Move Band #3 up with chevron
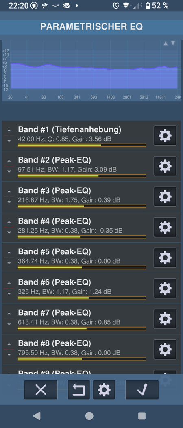183x428 pixels. click(x=9, y=192)
